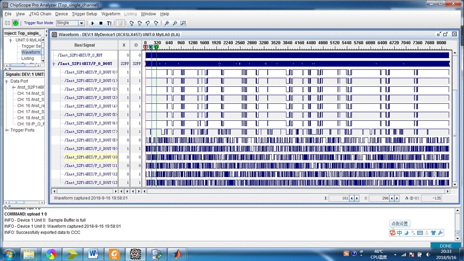Expand the /Inst_S2P14BIT bus under Data Port
The width and height of the screenshot is (464, 261).
(14, 87)
